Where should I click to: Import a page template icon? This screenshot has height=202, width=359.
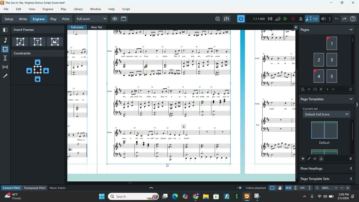coord(321,159)
